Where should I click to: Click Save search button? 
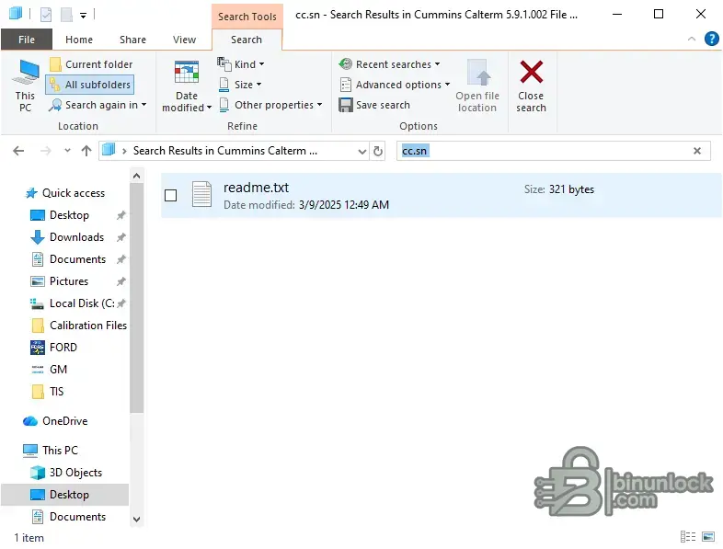(374, 105)
